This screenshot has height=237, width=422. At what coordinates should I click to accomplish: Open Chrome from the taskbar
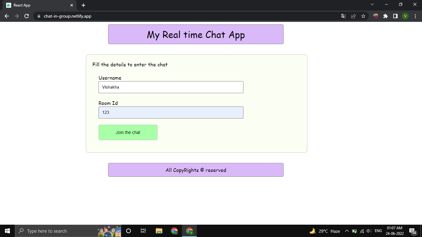coord(174,231)
